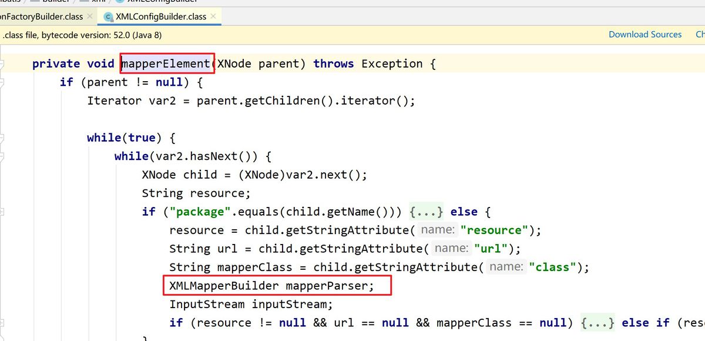The width and height of the screenshot is (705, 341).
Task: Click 'String resource;' line
Action: pyautogui.click(x=196, y=193)
